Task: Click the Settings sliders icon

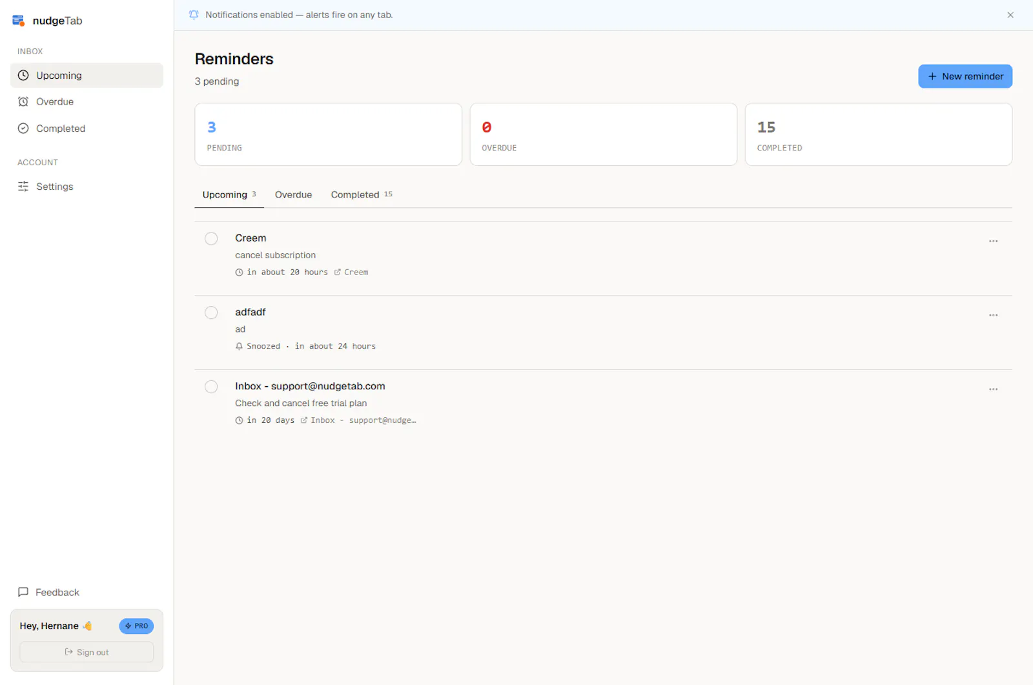Action: [23, 187]
